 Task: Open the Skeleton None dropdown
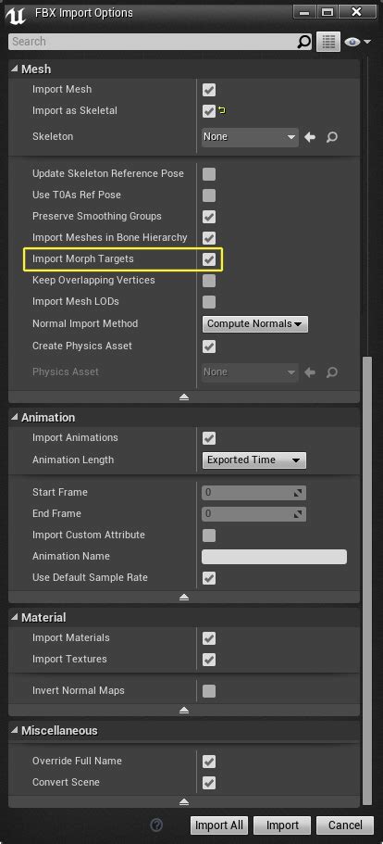point(250,137)
